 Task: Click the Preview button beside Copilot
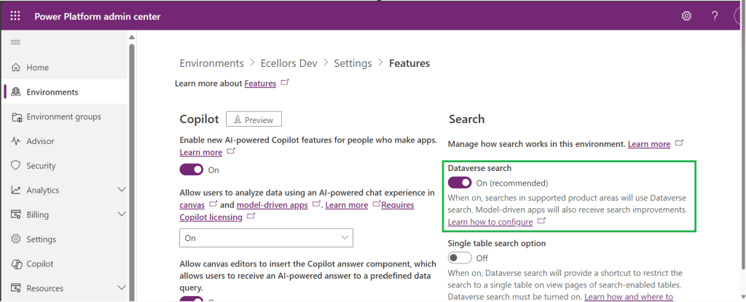coord(254,119)
